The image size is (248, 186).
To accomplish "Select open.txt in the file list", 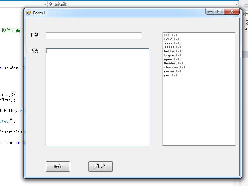I will click(x=172, y=59).
